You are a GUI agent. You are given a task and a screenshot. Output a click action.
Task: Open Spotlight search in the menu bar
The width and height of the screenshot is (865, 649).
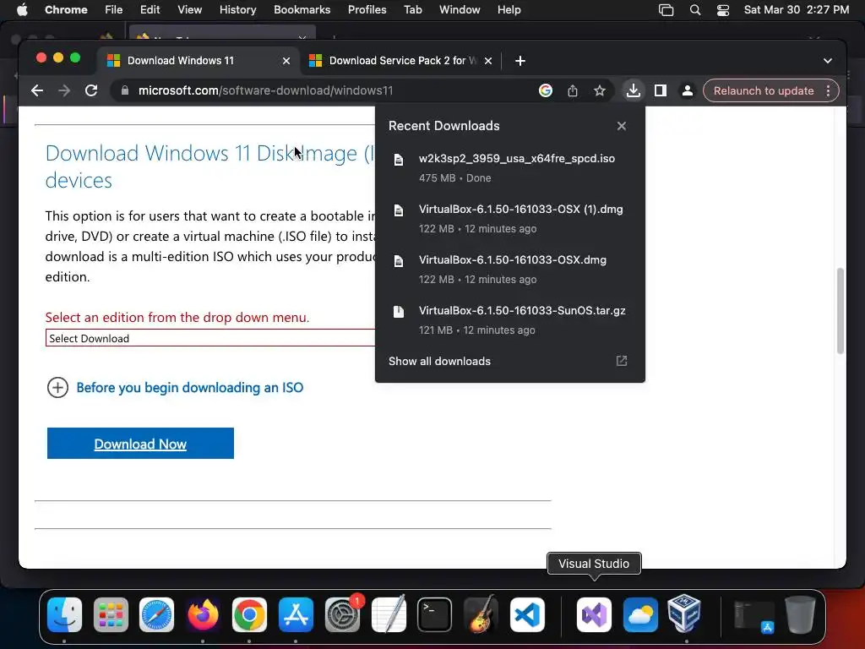695,10
